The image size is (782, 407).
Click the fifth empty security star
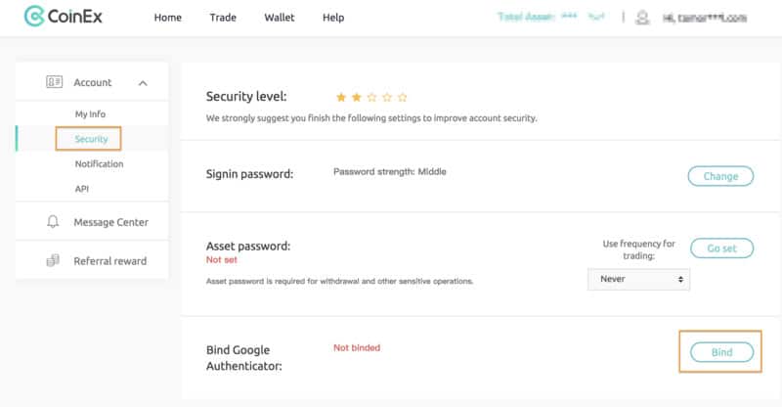click(403, 97)
